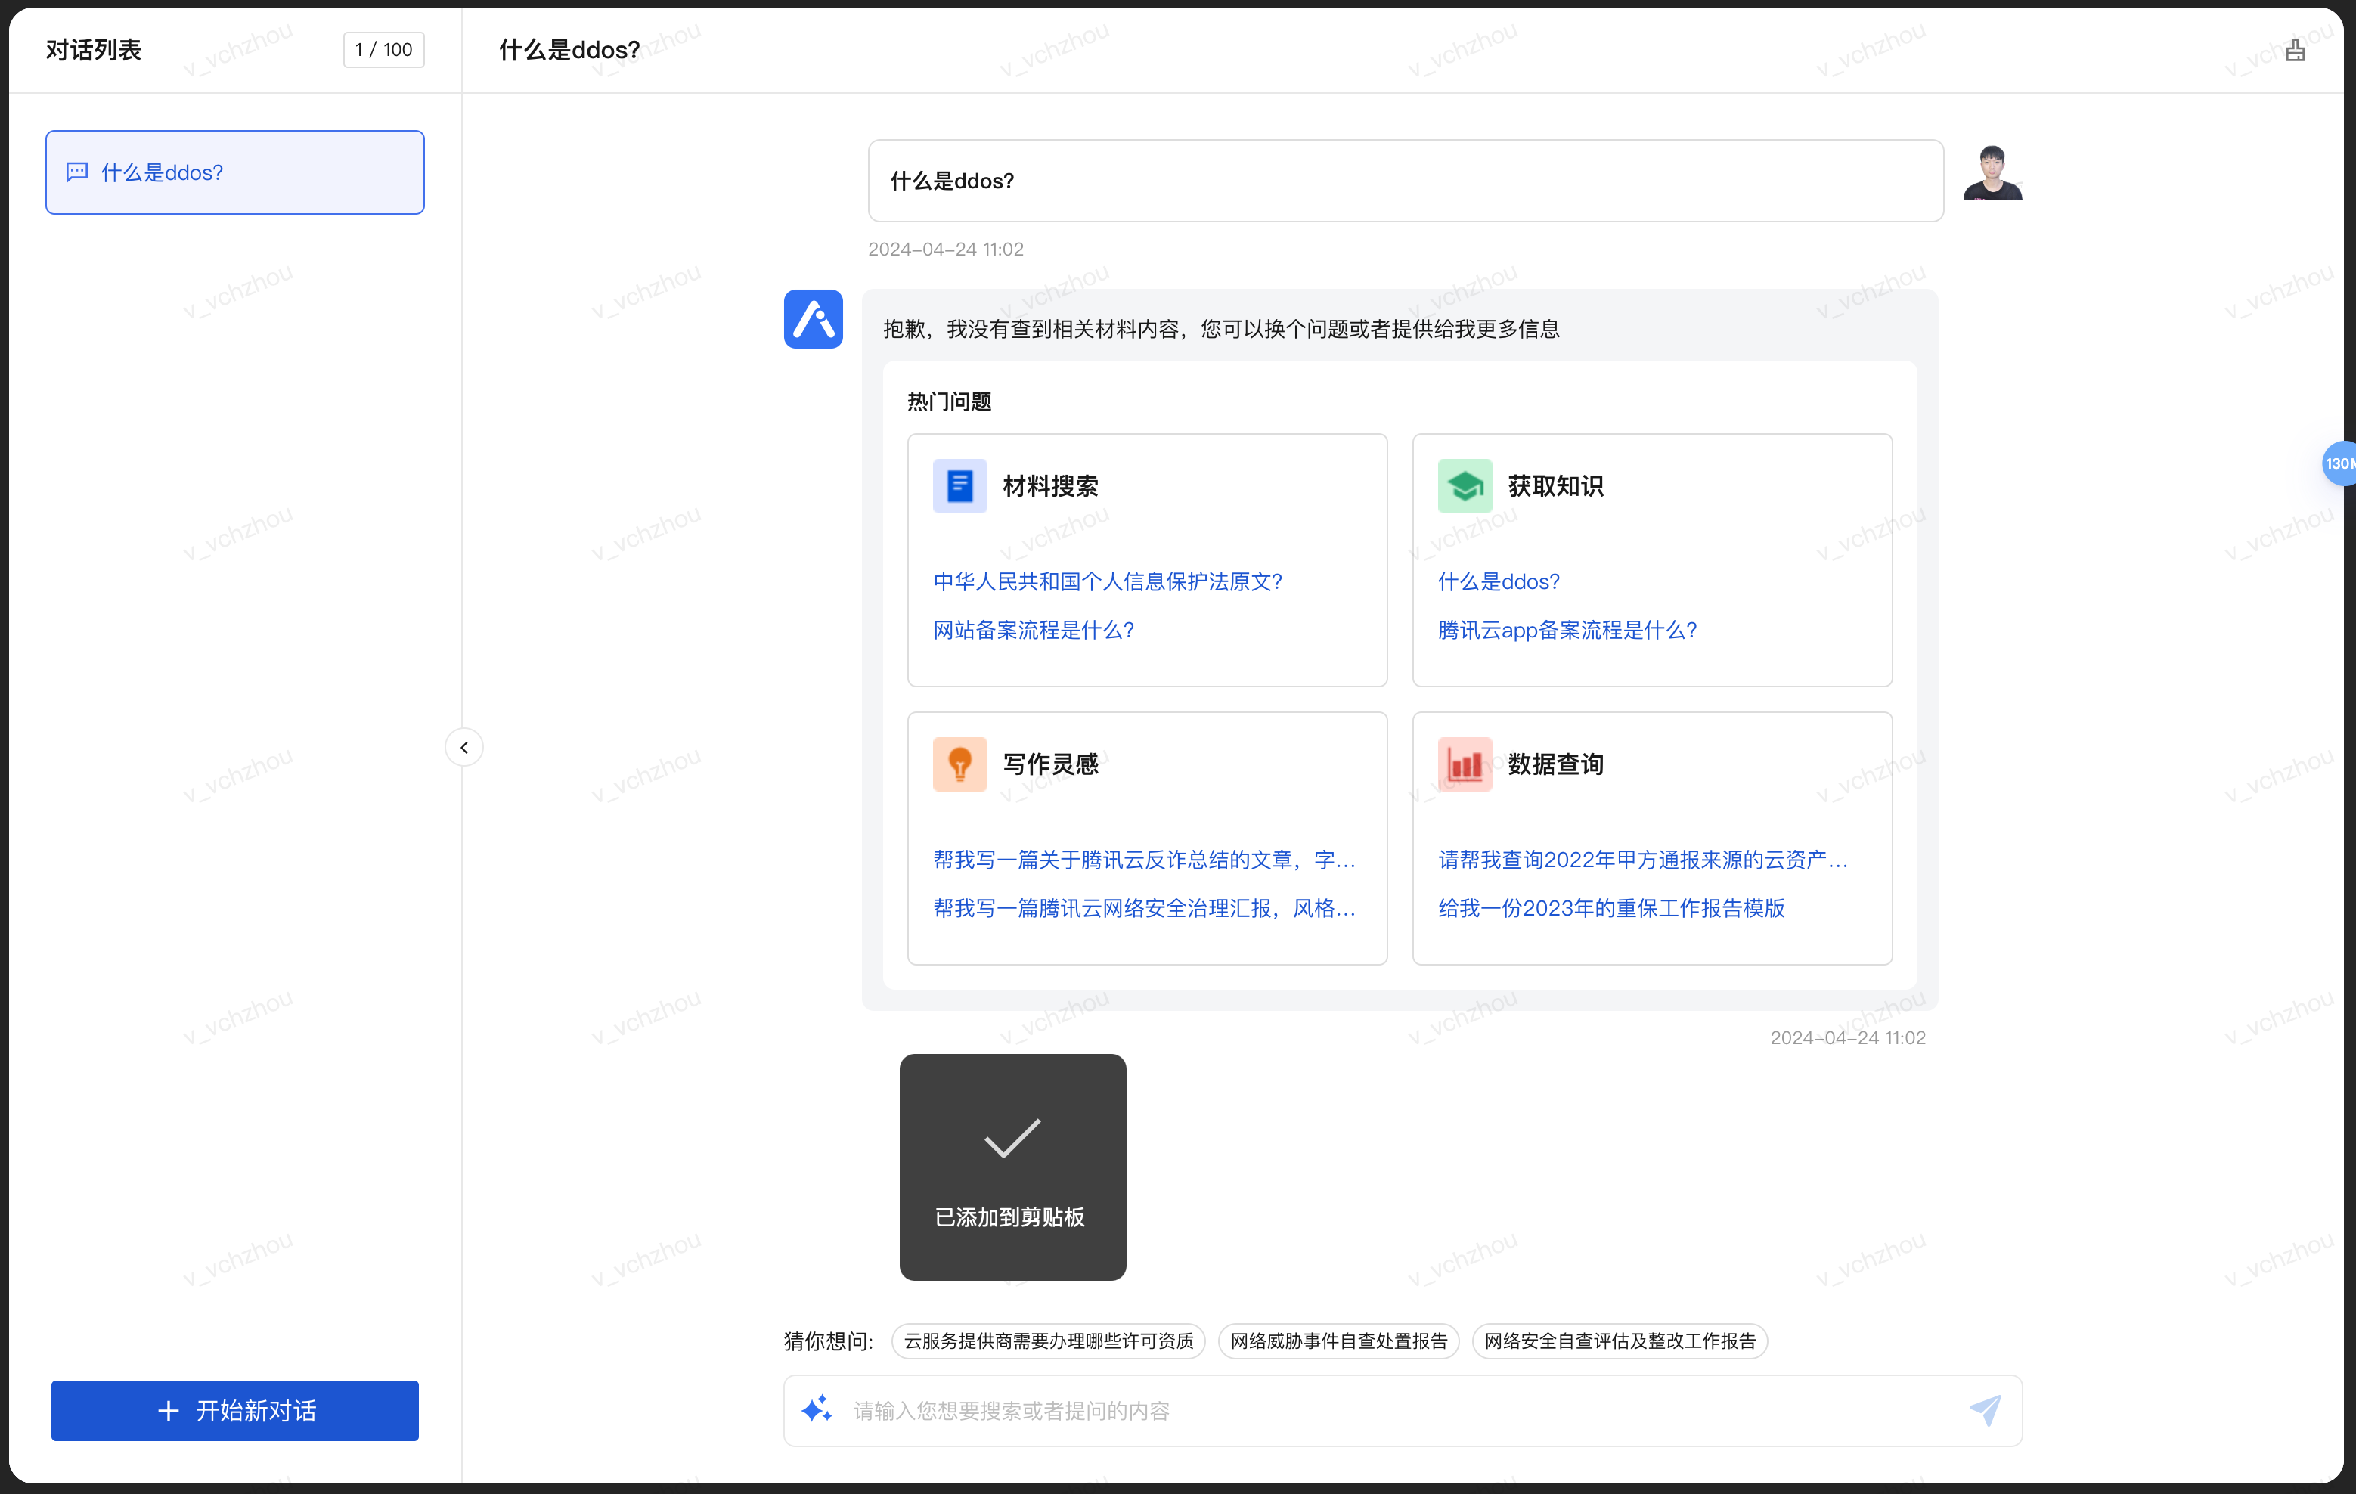
Task: Click link about 腾讯云反诈总结的文章
Action: click(x=1145, y=859)
